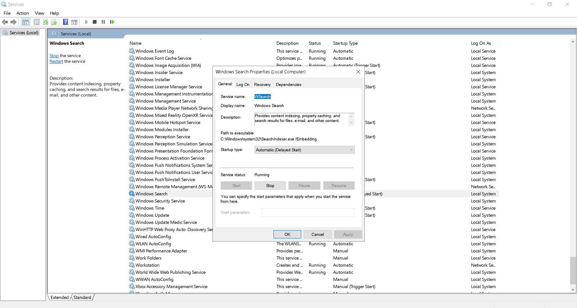Open the Help menu
577x308 pixels.
pos(54,13)
